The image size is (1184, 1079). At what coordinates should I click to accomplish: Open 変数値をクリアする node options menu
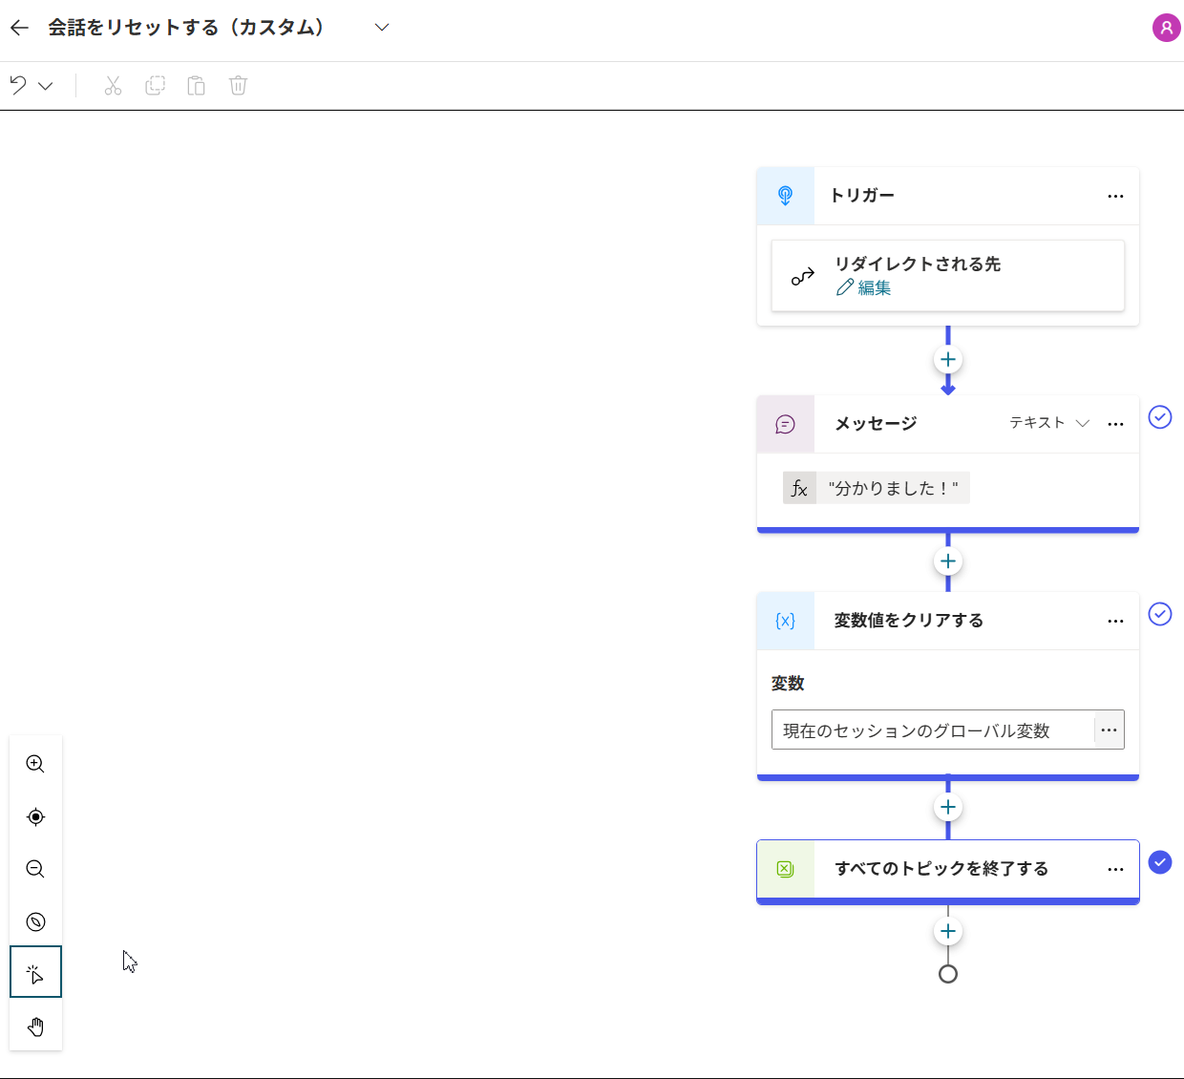[1115, 621]
